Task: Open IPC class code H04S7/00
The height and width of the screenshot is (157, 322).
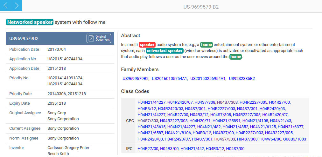Action: [x=235, y=148]
